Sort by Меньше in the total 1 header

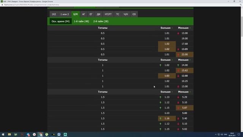click(184, 60)
